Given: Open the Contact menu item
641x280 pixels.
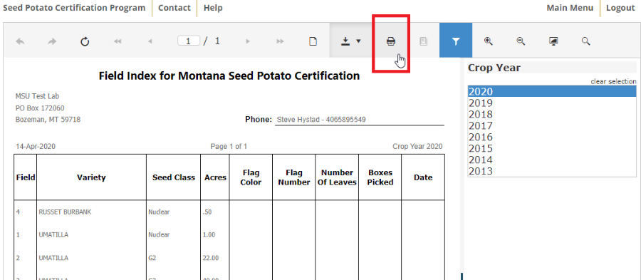Looking at the screenshot, I should 174,8.
